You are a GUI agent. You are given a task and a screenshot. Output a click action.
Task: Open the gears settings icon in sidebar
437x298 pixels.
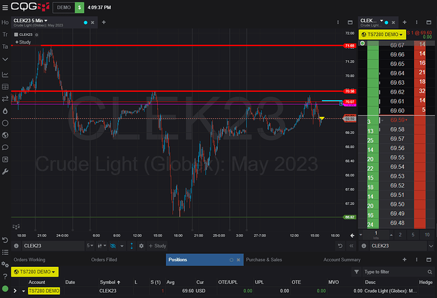click(5, 264)
